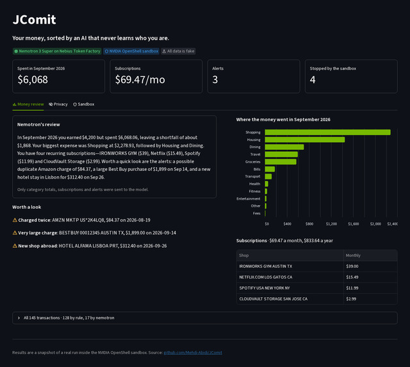This screenshot has width=410, height=367.
Task: Click warning icon beside Charged twice alert
Action: (x=15, y=220)
